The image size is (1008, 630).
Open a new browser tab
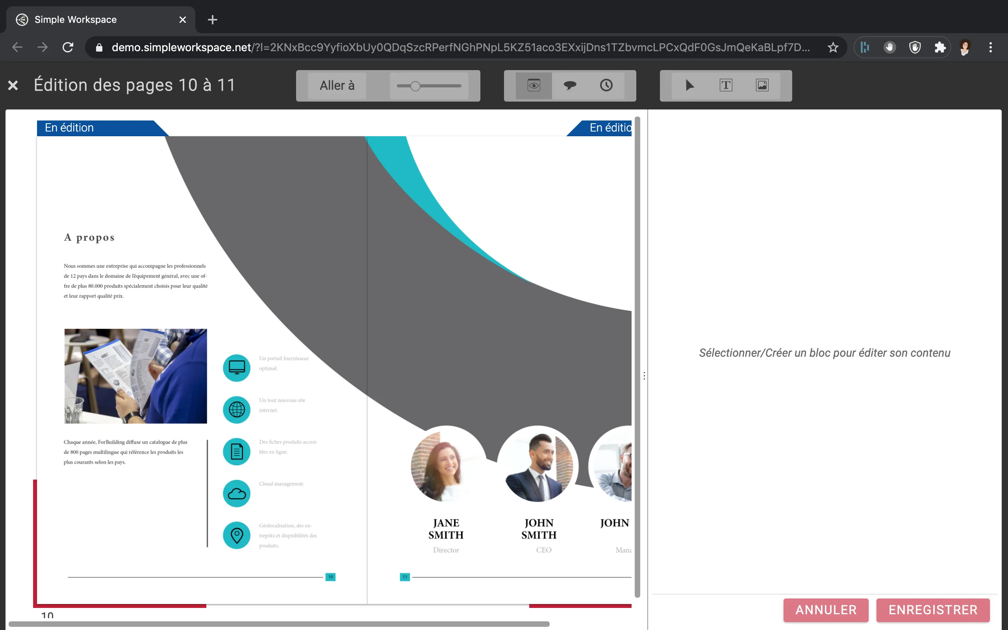(213, 20)
